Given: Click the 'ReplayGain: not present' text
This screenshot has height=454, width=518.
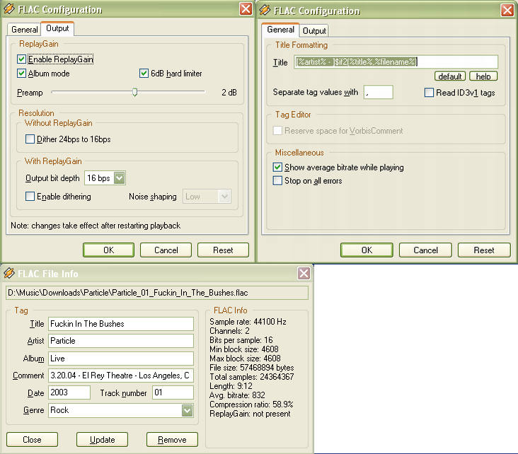Looking at the screenshot, I should pos(250,414).
